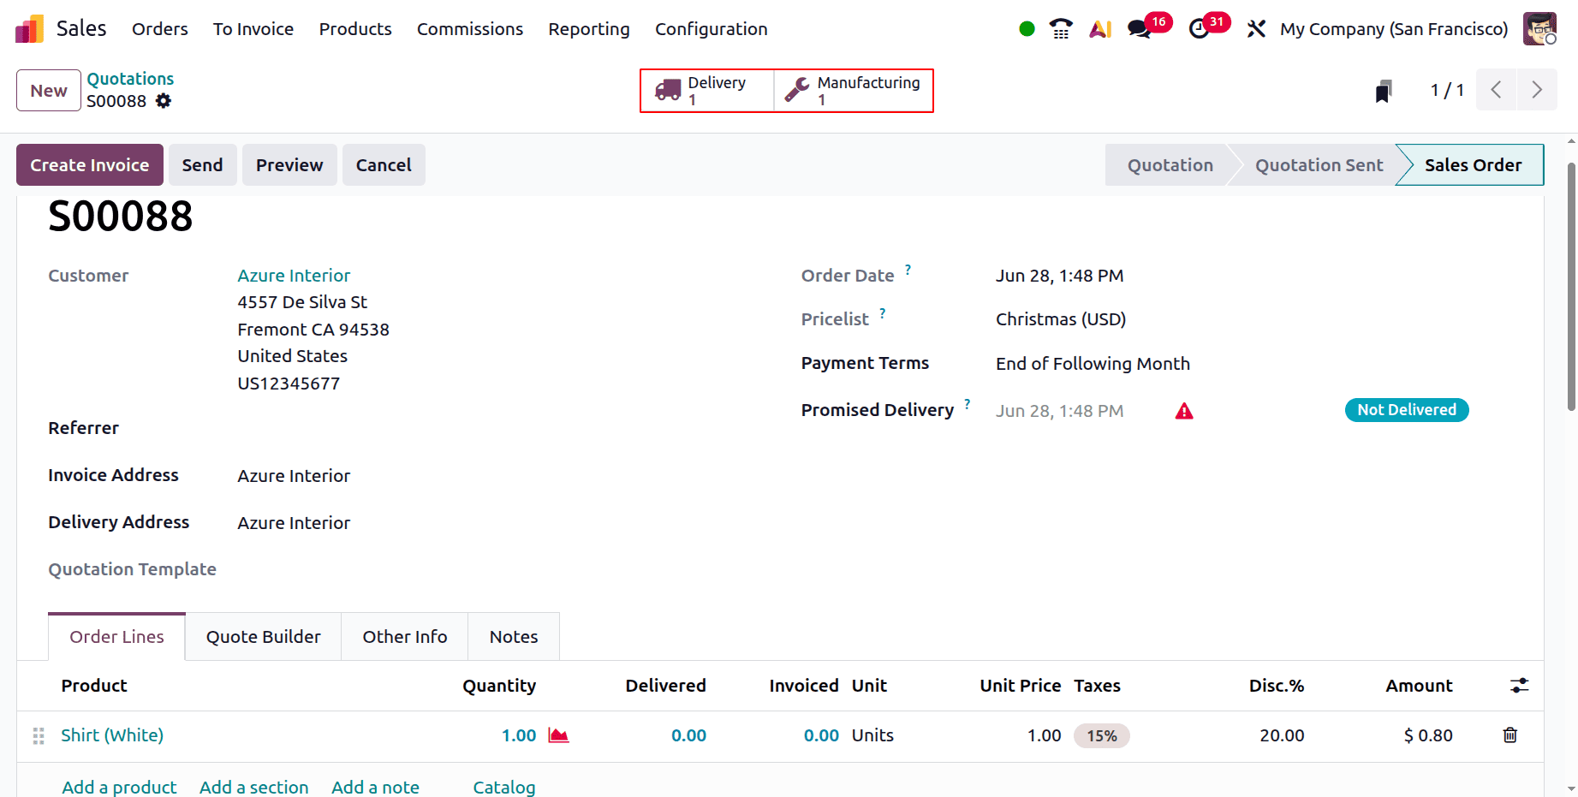Open the Shirt (White) product link
This screenshot has width=1578, height=797.
pos(112,735)
